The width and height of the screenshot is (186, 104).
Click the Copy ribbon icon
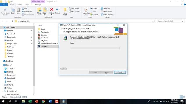click(x=13, y=10)
